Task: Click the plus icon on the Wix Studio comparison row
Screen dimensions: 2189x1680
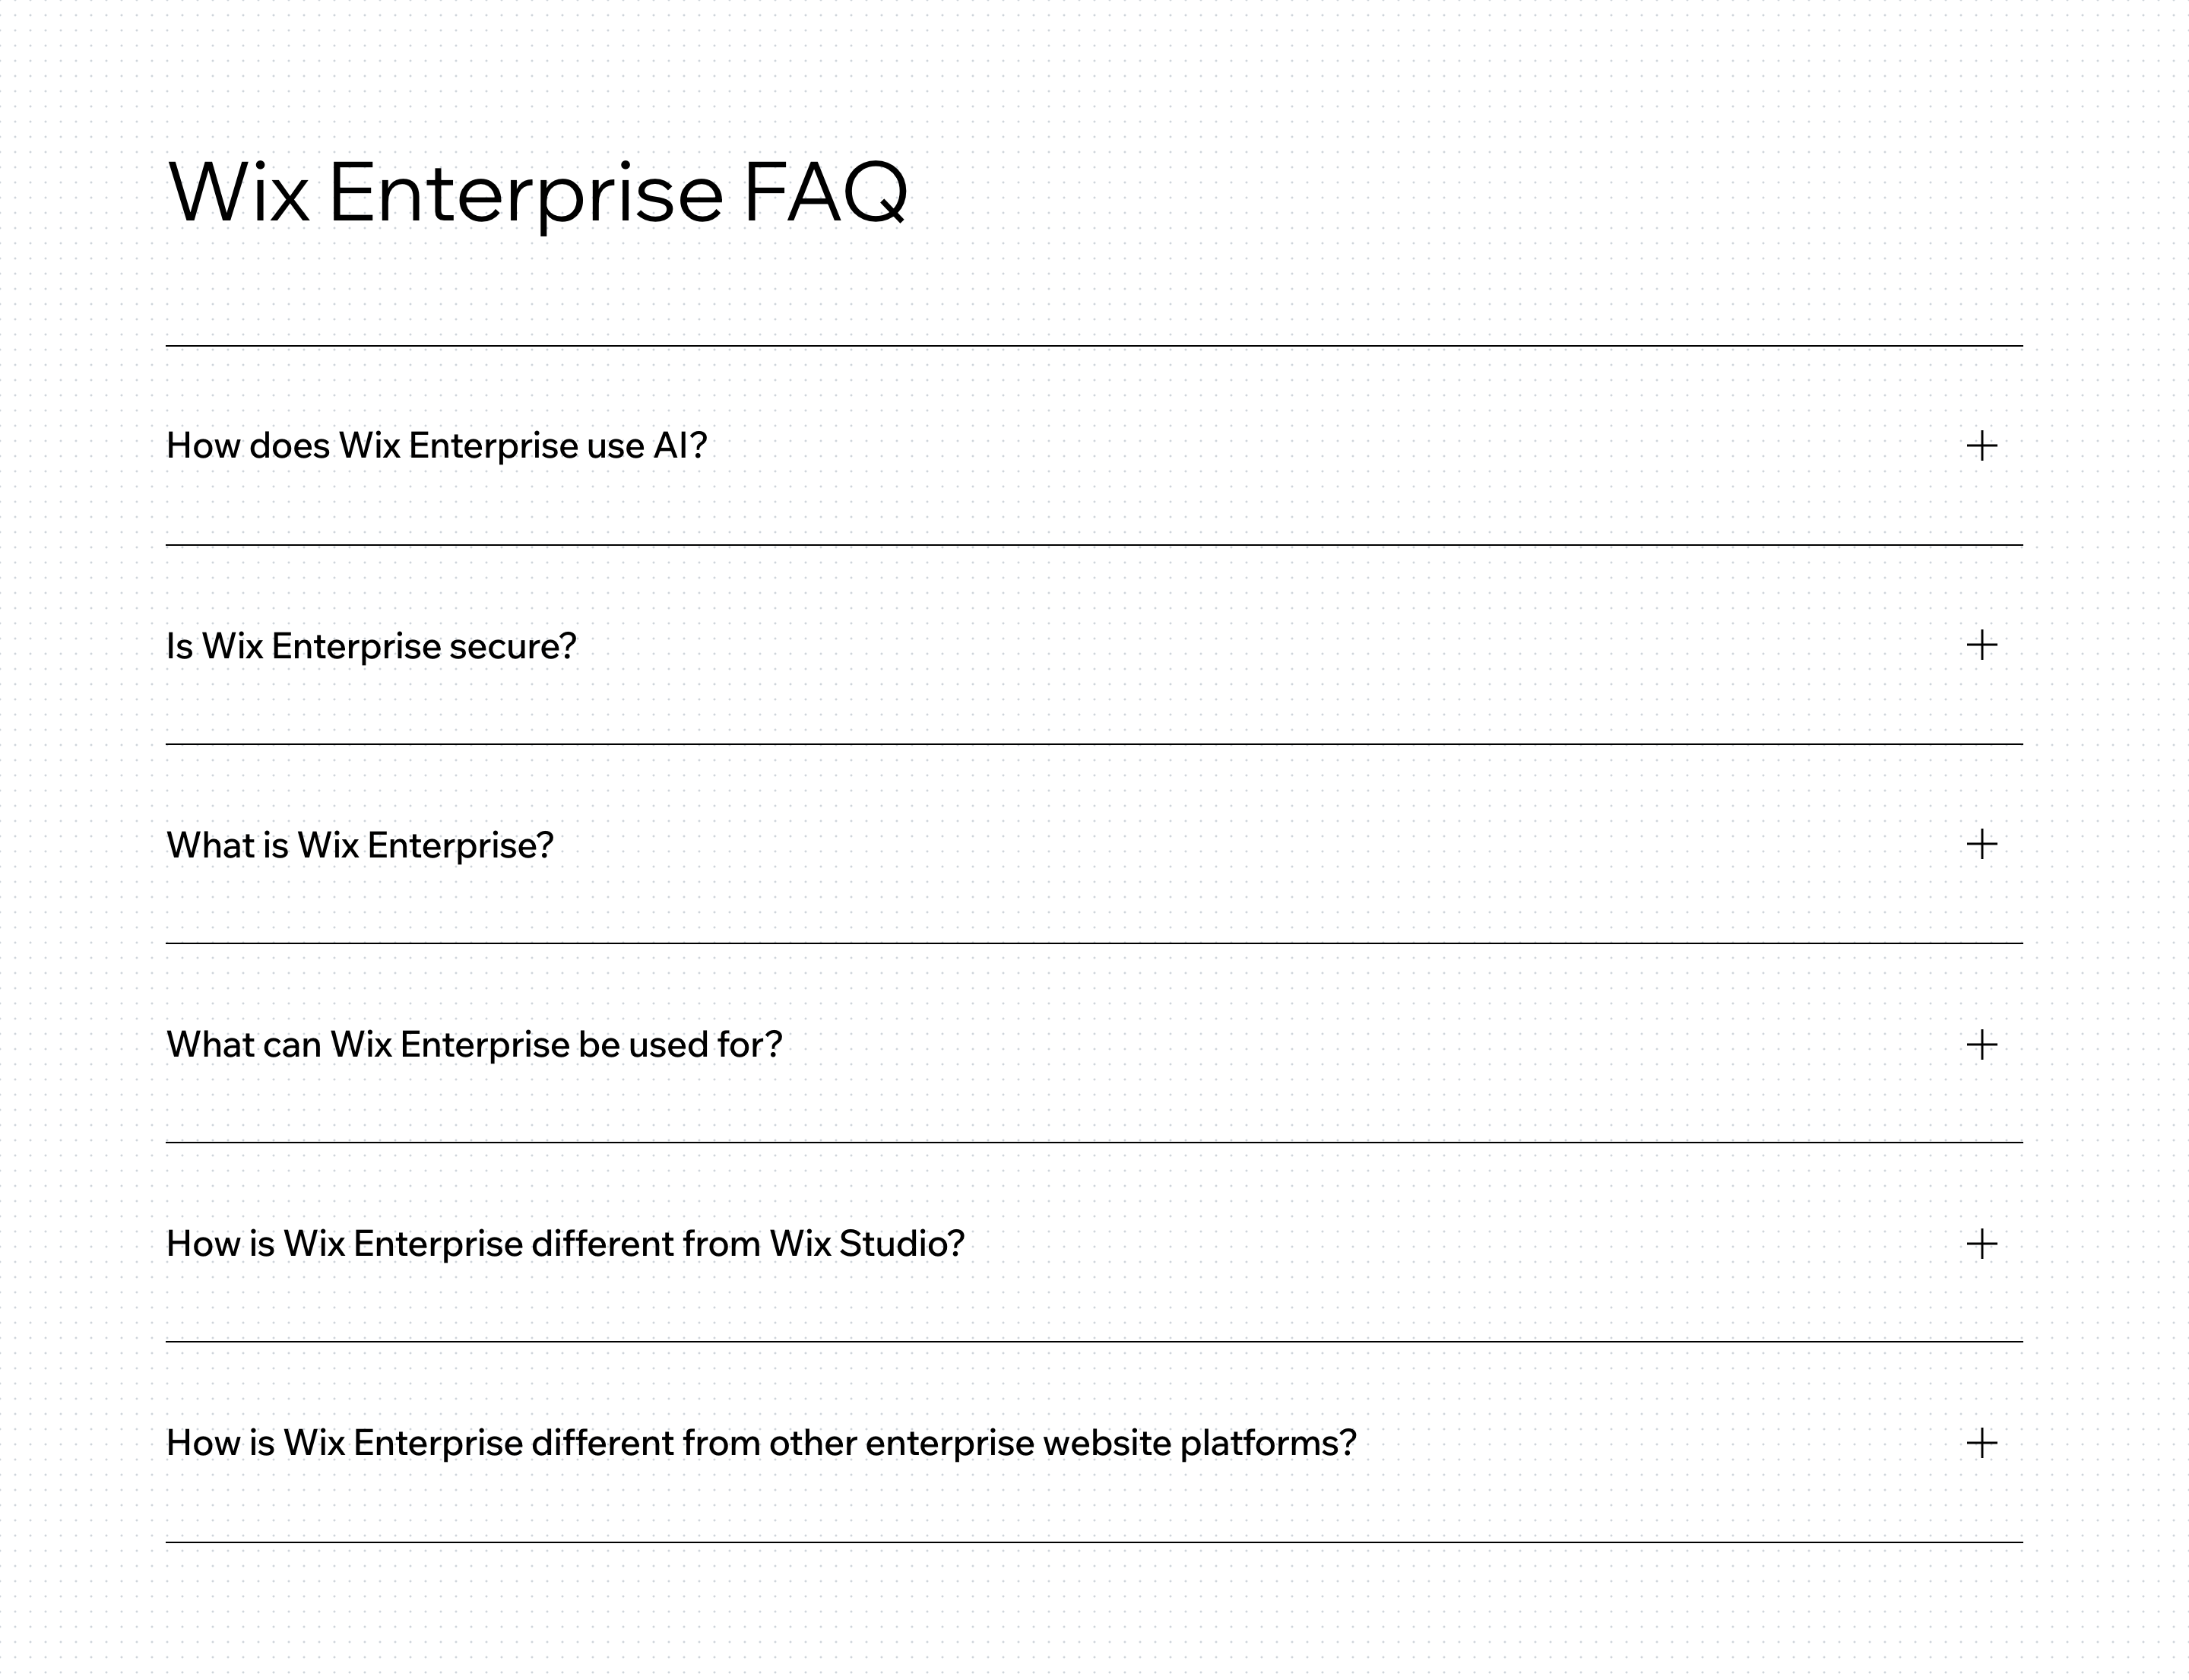Action: coord(1981,1244)
